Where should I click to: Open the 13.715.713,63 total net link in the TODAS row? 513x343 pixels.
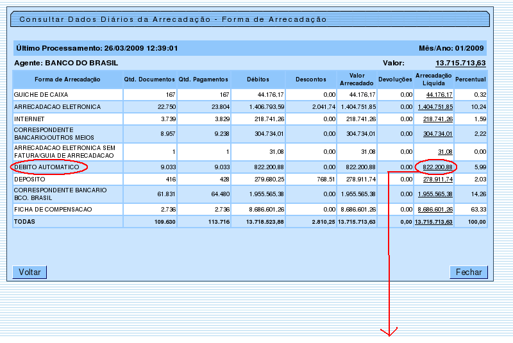point(434,222)
